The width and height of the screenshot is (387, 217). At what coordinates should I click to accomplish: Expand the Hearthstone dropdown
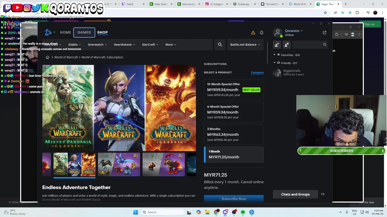pos(125,45)
